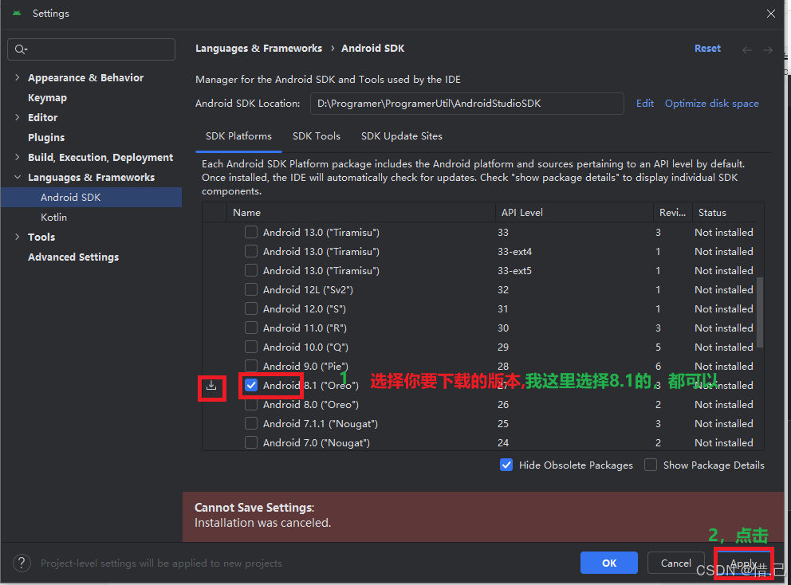Switch to SDK Platforms tab
The height and width of the screenshot is (585, 791).
pyautogui.click(x=238, y=136)
